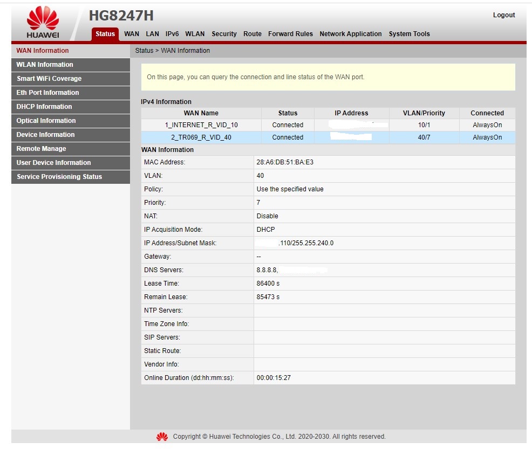Image resolution: width=532 pixels, height=449 pixels.
Task: Click the Connected column header
Action: click(x=487, y=113)
